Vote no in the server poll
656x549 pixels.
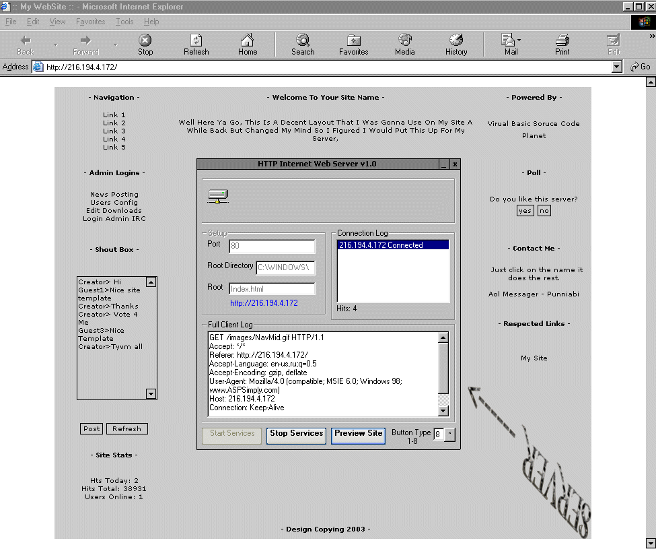pyautogui.click(x=544, y=211)
